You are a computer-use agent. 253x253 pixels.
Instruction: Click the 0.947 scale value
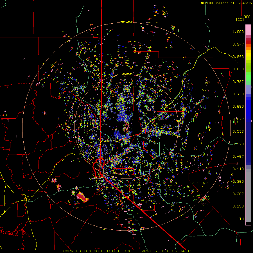[238, 44]
